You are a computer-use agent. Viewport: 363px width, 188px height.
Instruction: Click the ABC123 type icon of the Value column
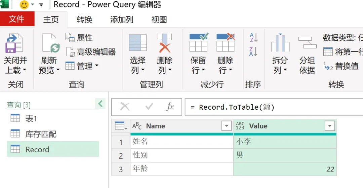[x=240, y=126]
